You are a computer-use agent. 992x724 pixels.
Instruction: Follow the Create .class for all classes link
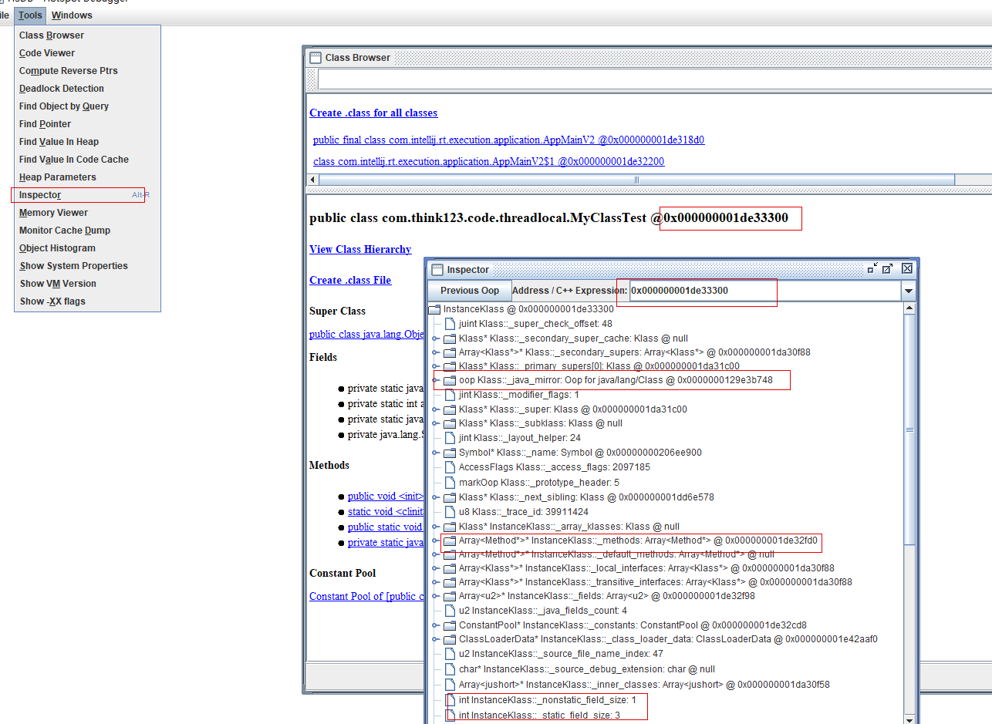pos(373,113)
